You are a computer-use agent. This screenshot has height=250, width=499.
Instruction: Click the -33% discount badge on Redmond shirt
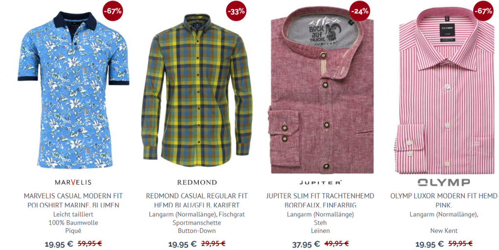click(236, 11)
